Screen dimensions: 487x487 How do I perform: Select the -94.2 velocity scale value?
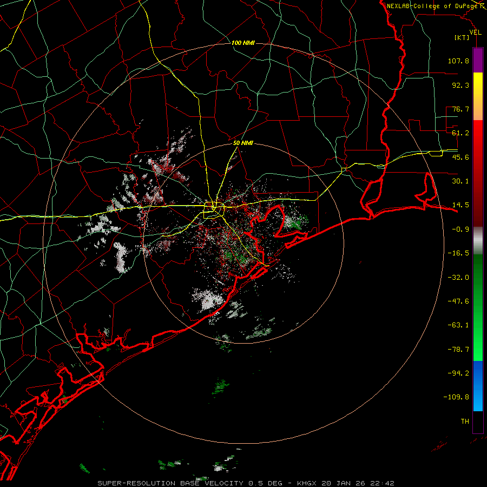[x=458, y=373]
